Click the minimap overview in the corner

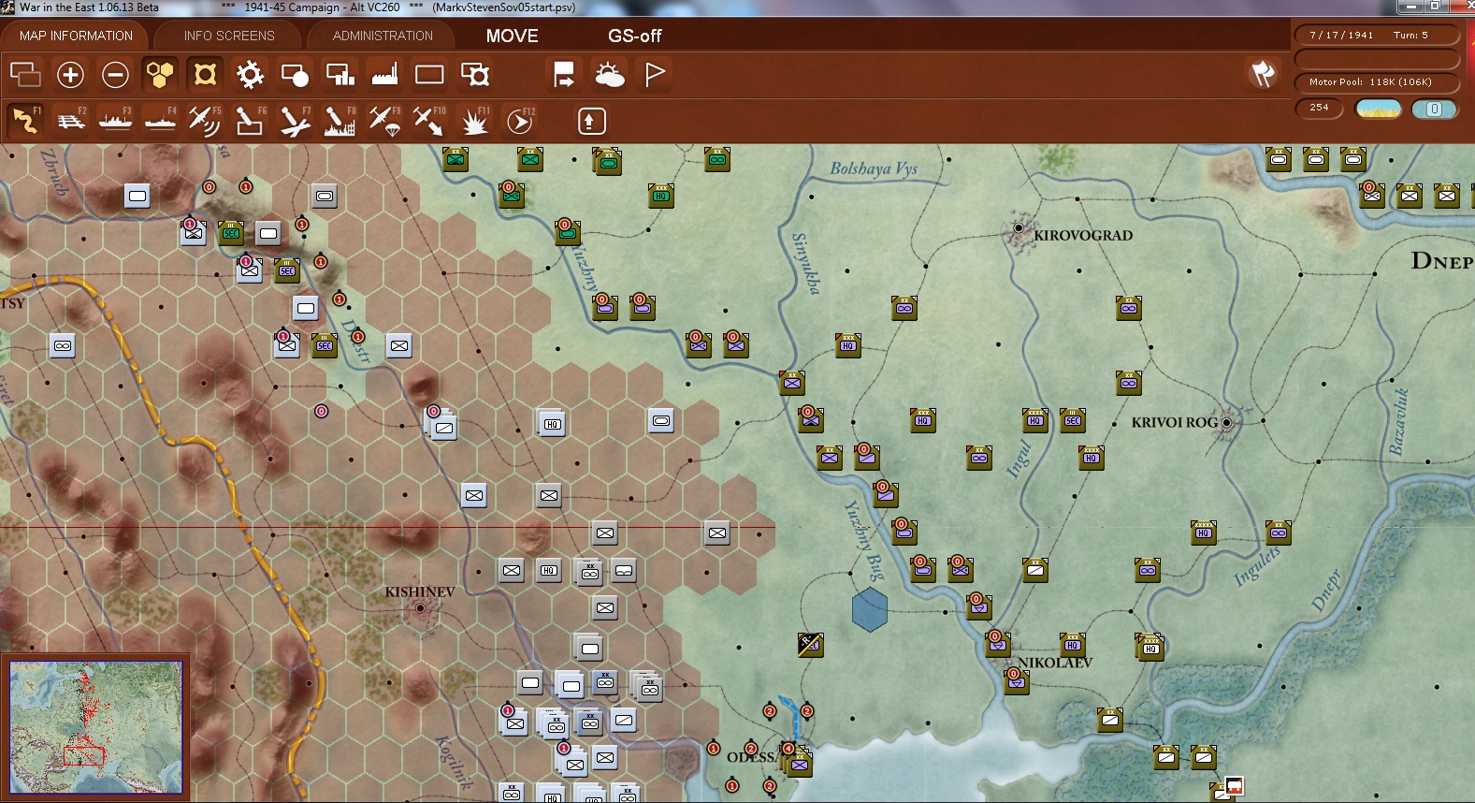[96, 728]
